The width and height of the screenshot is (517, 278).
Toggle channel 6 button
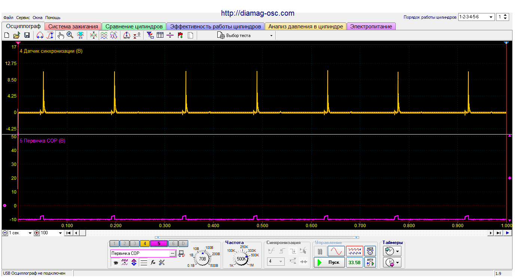point(173,244)
